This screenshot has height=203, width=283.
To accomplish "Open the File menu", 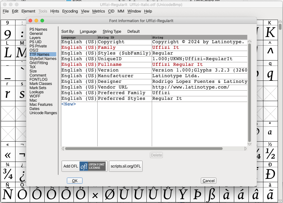I will click(6, 11).
